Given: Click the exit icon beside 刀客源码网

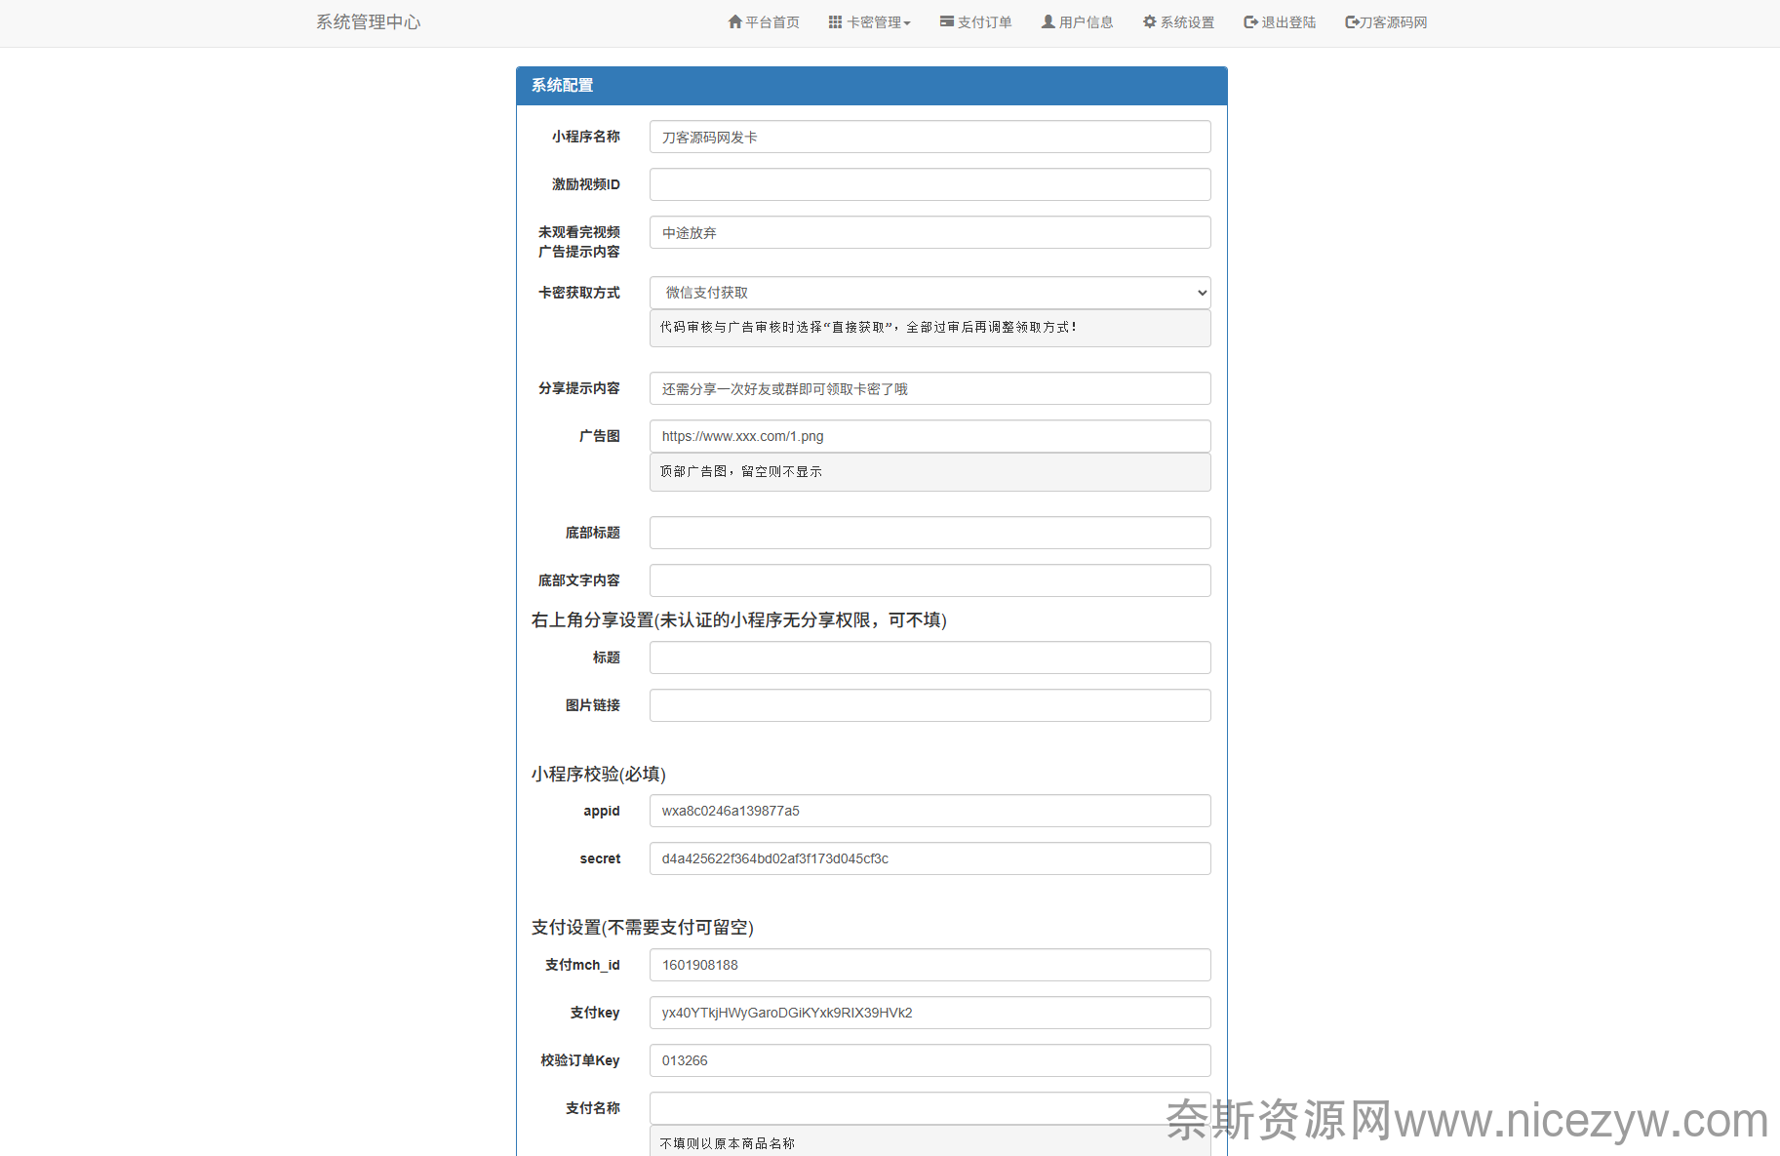Looking at the screenshot, I should click(x=1352, y=21).
